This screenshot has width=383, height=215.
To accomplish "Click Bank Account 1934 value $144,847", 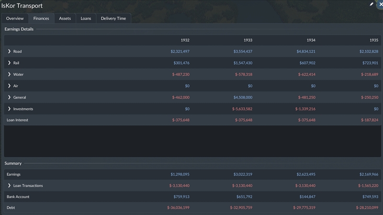I will point(307,197).
